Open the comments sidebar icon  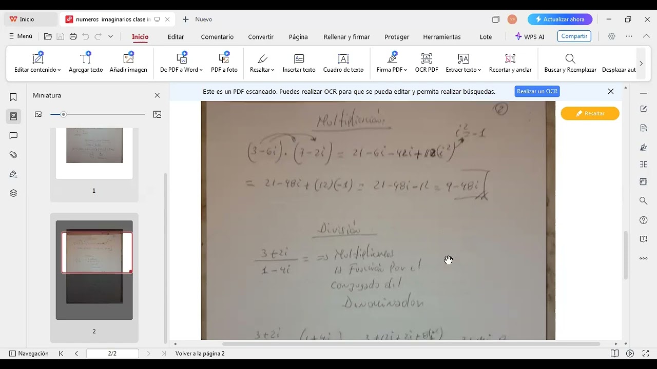(13, 136)
